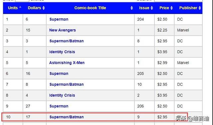This screenshot has width=213, height=125.
Task: Click the Dollars column sort arrows
Action: coord(44,8)
